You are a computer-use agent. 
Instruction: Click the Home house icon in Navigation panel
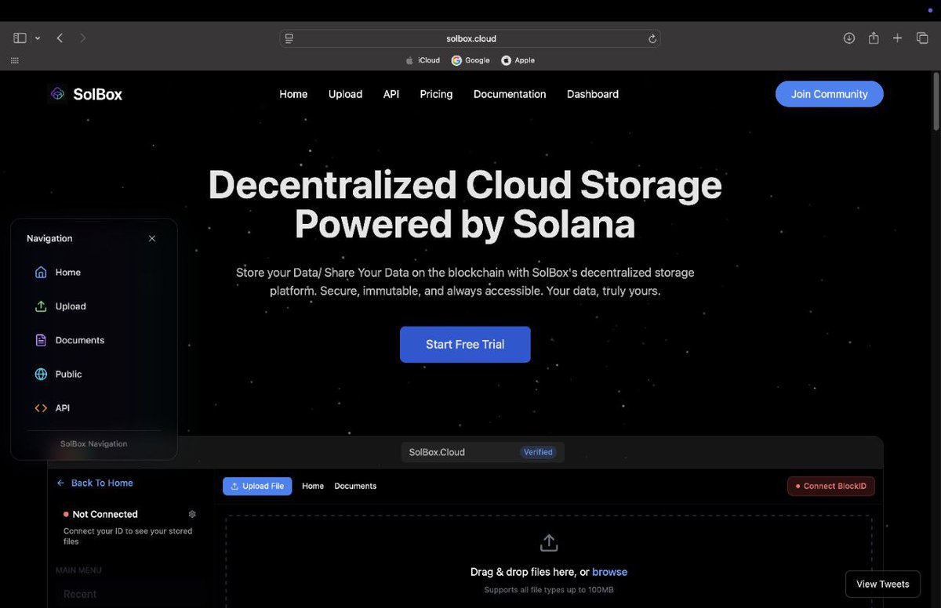[41, 273]
